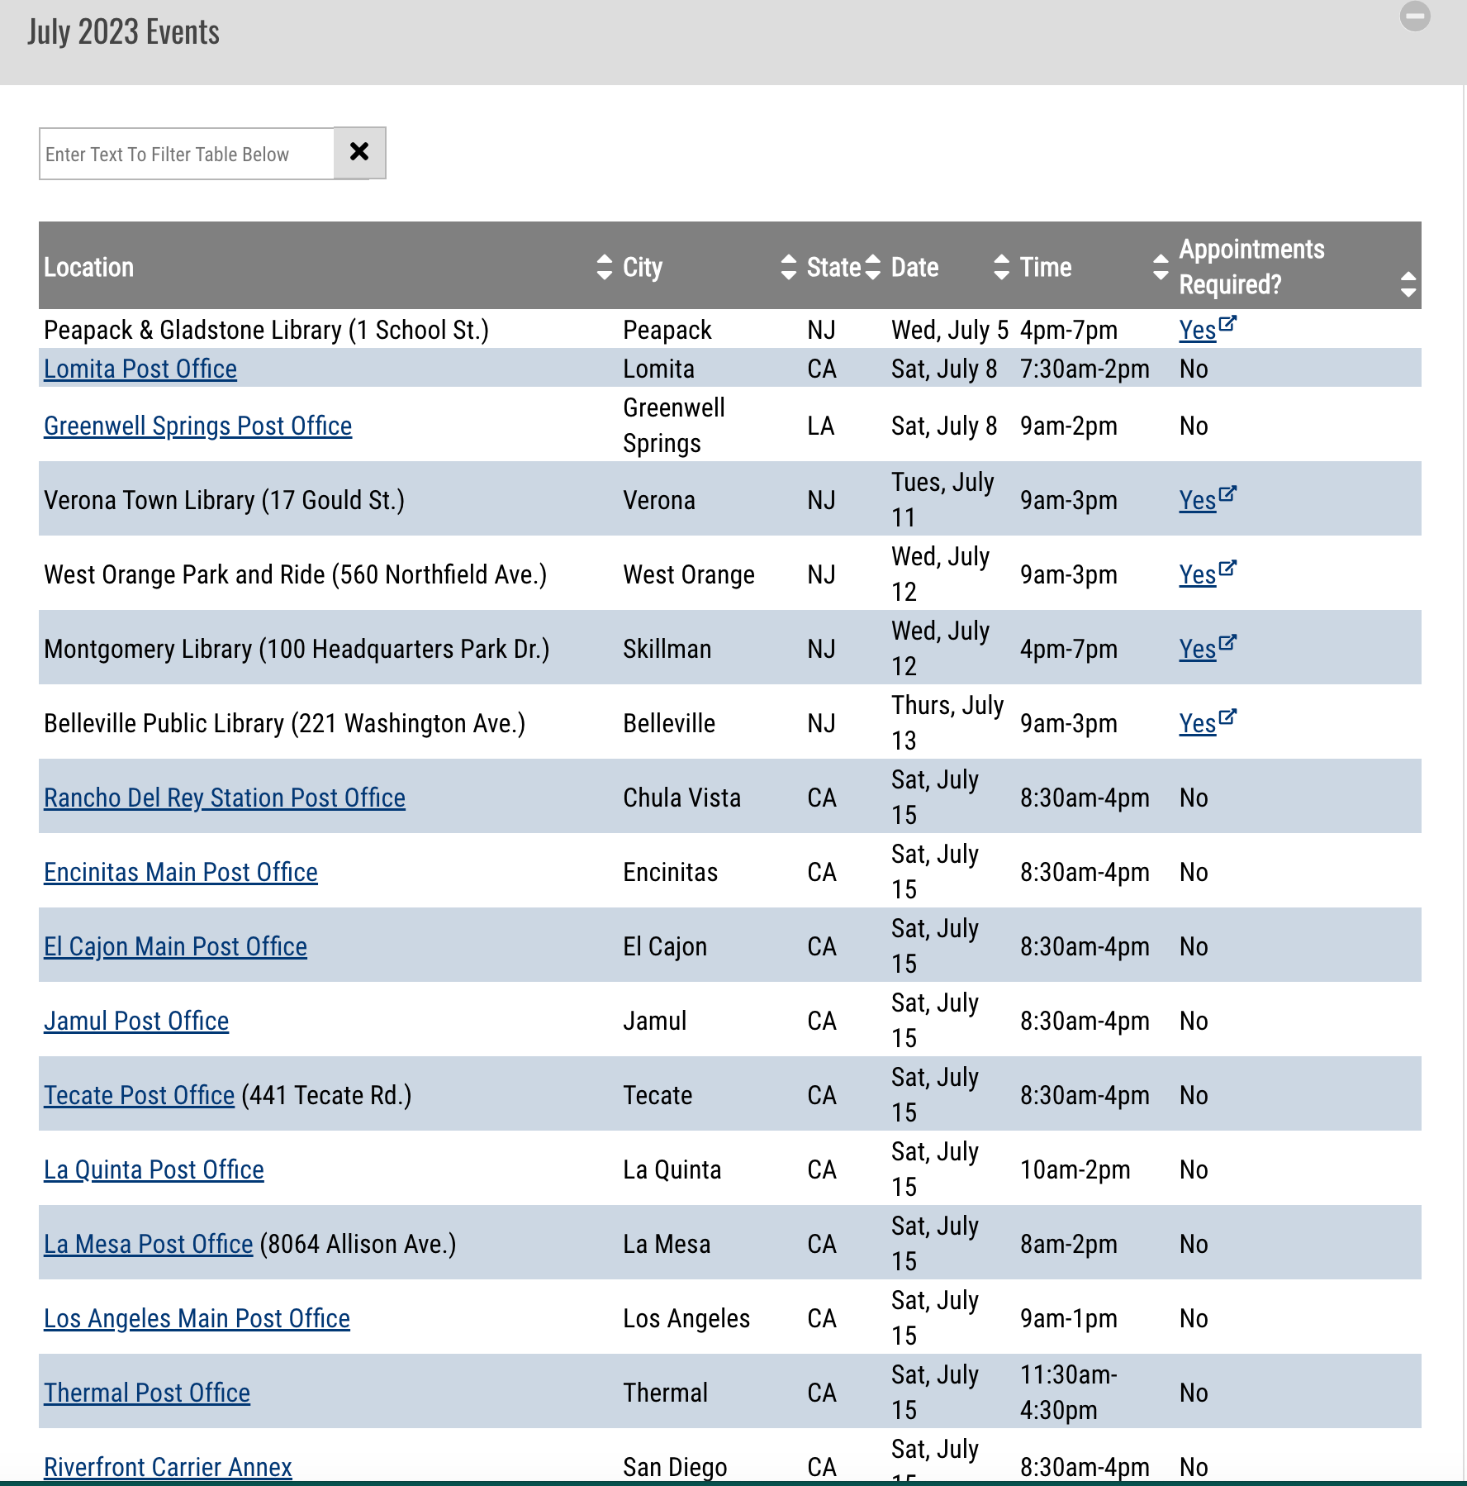Viewport: 1467px width, 1486px height.
Task: Collapse July 2023 Events with the minus icon
Action: (x=1414, y=15)
